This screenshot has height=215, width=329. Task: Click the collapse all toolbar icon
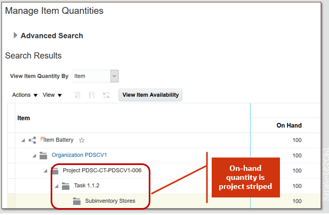click(92, 95)
